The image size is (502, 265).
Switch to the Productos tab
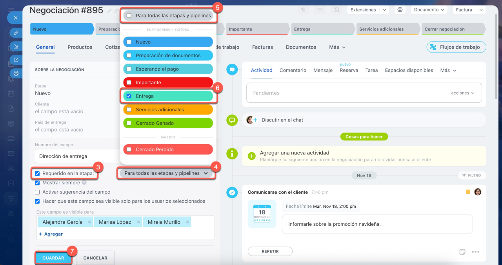(x=80, y=47)
